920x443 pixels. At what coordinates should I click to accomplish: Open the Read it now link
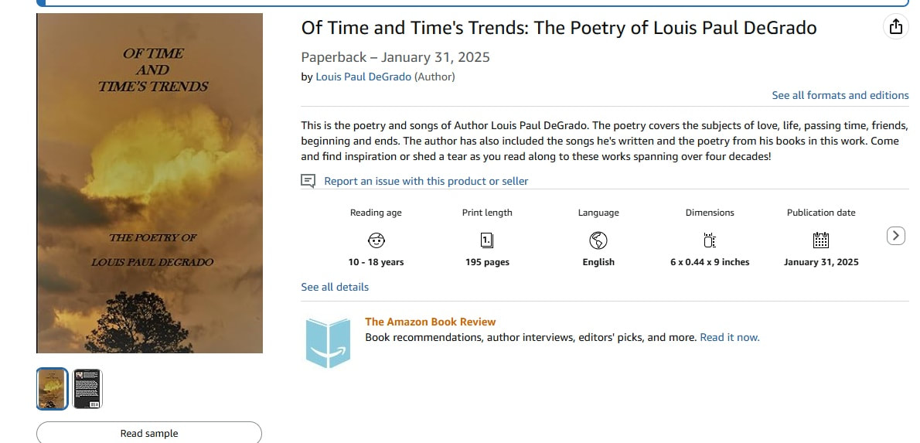tap(729, 337)
